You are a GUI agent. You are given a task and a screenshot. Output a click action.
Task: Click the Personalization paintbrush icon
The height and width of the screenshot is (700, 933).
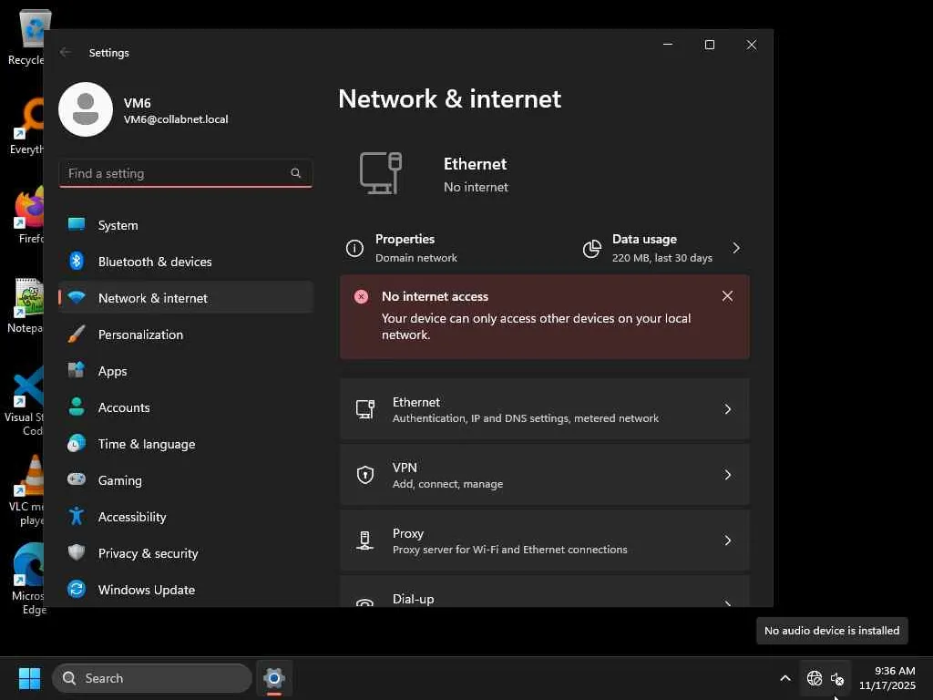[77, 335]
